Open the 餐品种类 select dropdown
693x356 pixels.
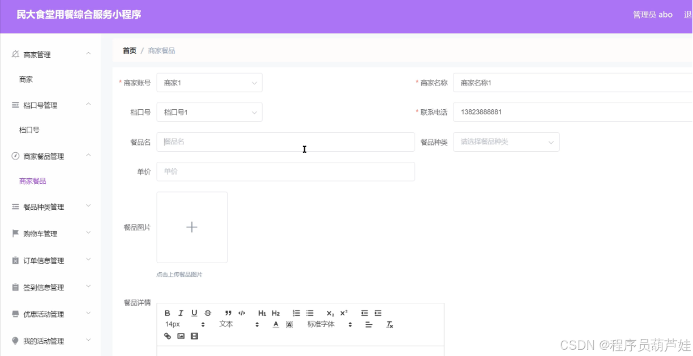click(506, 142)
